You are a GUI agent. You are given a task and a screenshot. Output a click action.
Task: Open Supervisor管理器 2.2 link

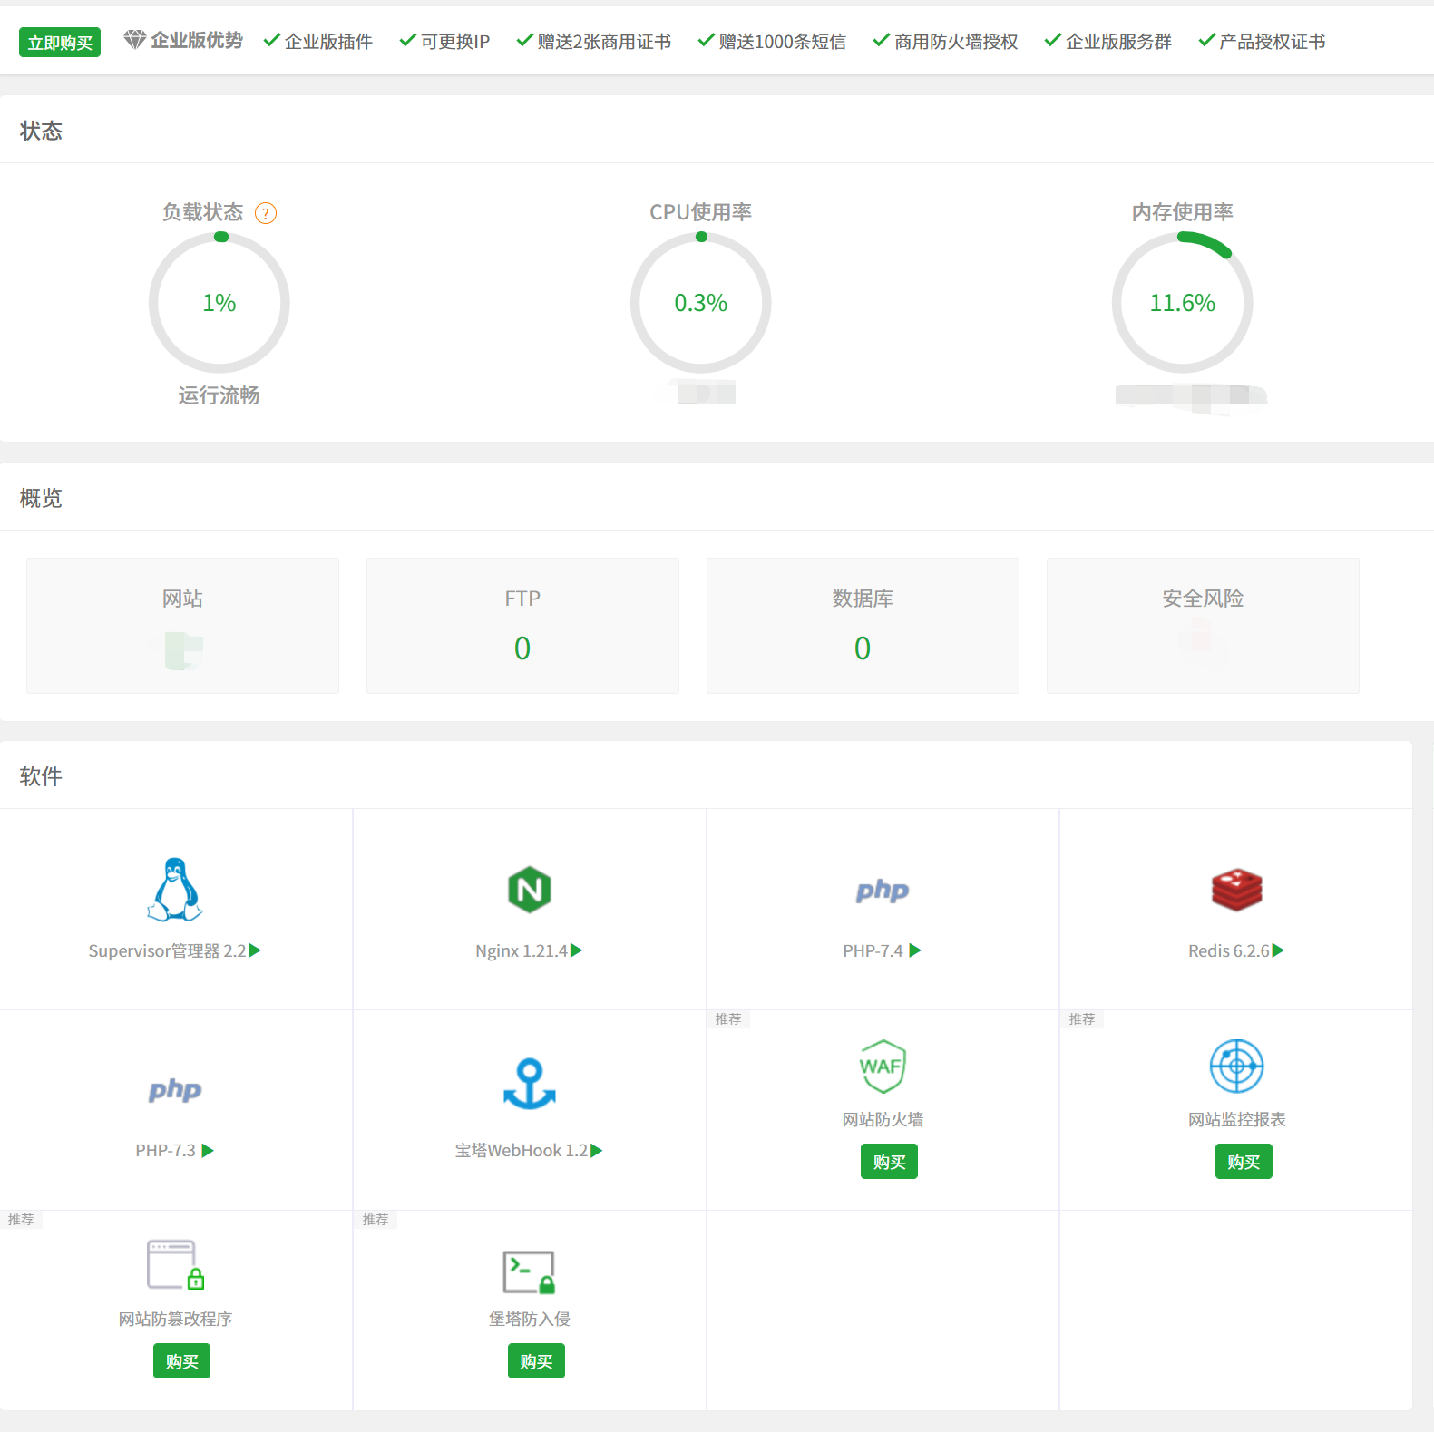coord(168,950)
